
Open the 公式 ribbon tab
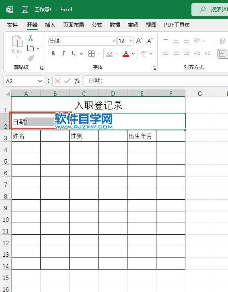coord(97,25)
